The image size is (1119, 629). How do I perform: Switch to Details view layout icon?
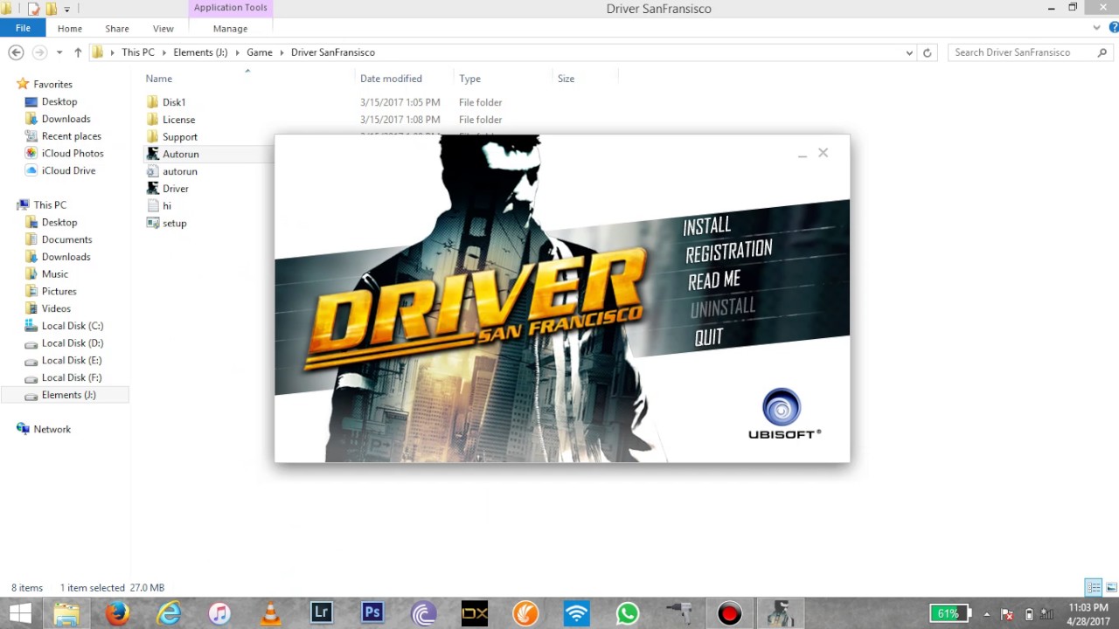pos(1094,588)
